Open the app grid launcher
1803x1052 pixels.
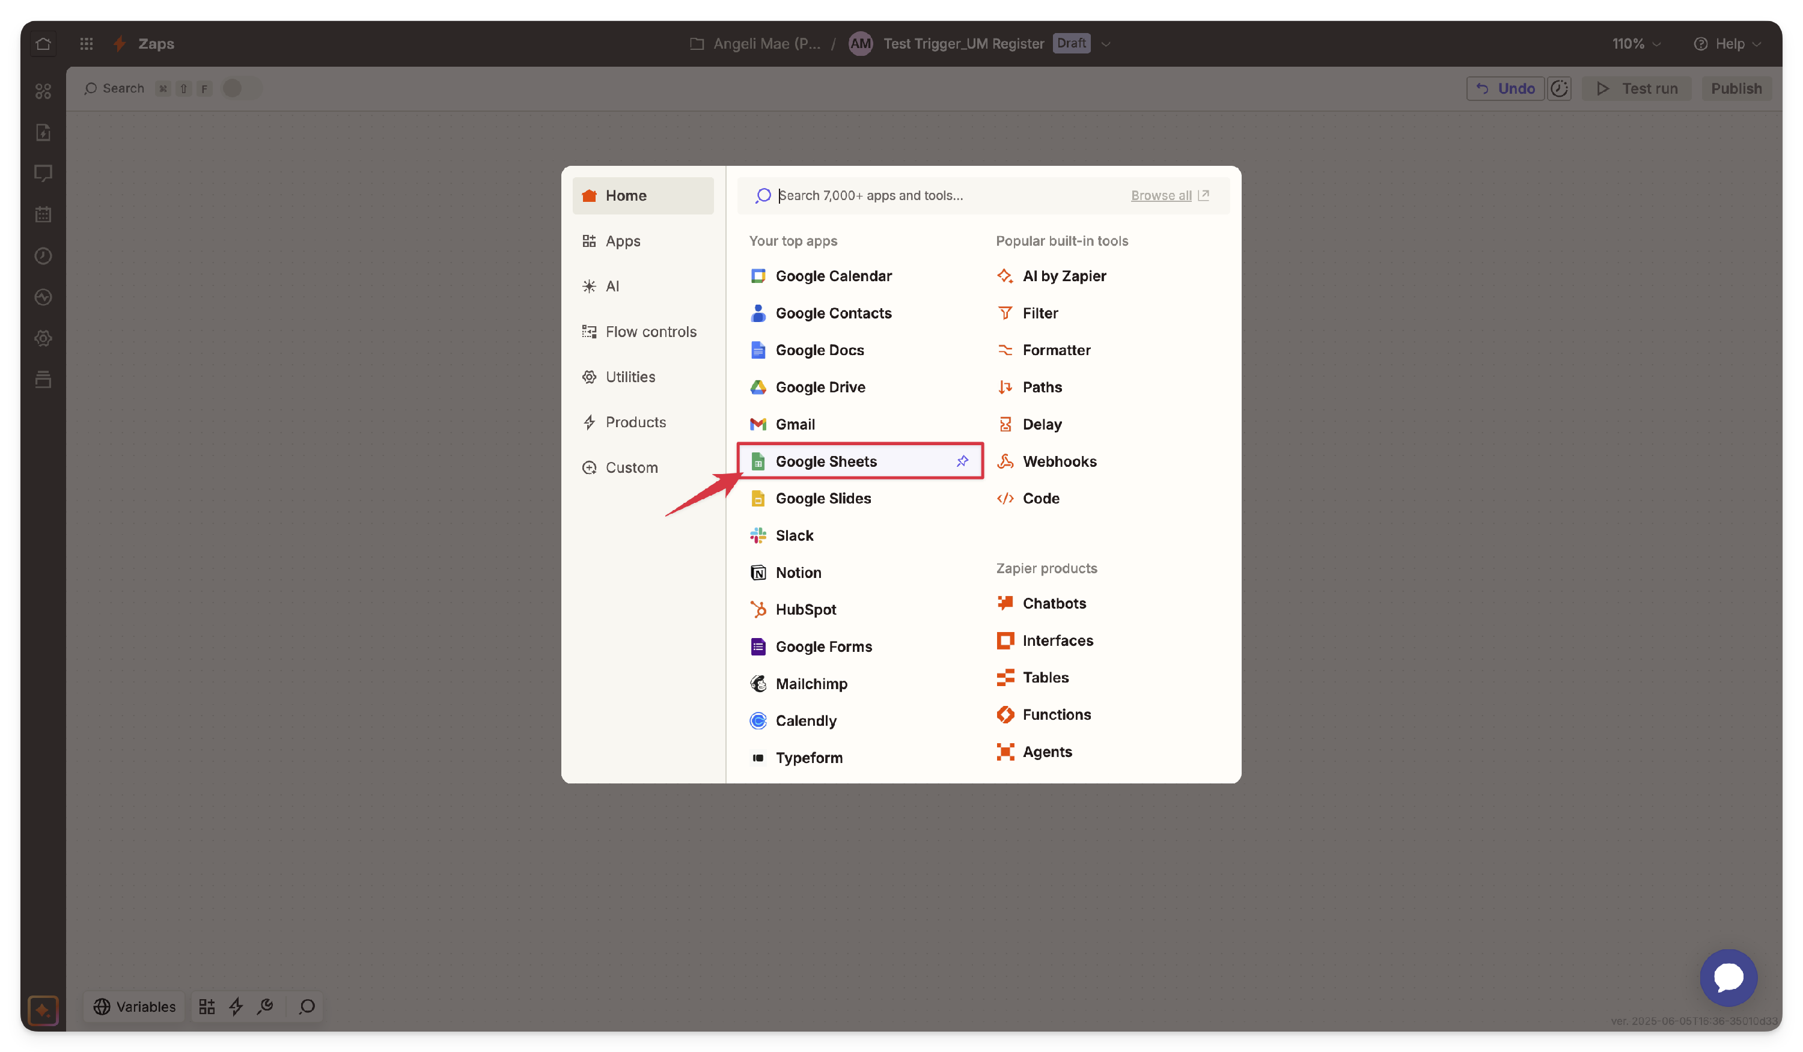tap(86, 44)
